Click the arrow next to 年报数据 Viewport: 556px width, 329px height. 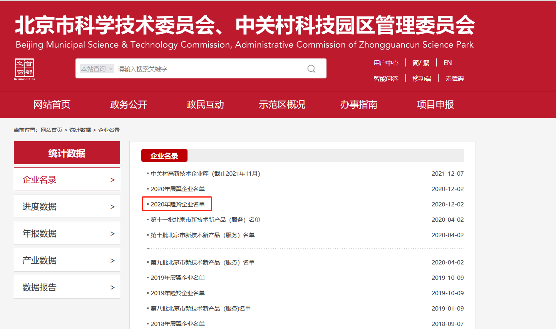coord(112,234)
